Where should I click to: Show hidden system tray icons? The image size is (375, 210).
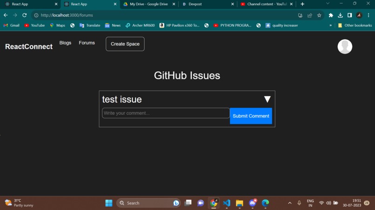(x=290, y=203)
